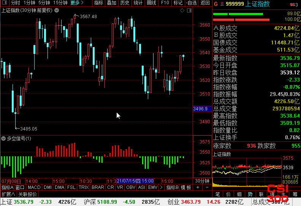Select the DMI indicator
The height and width of the screenshot is (206, 301).
point(48,187)
